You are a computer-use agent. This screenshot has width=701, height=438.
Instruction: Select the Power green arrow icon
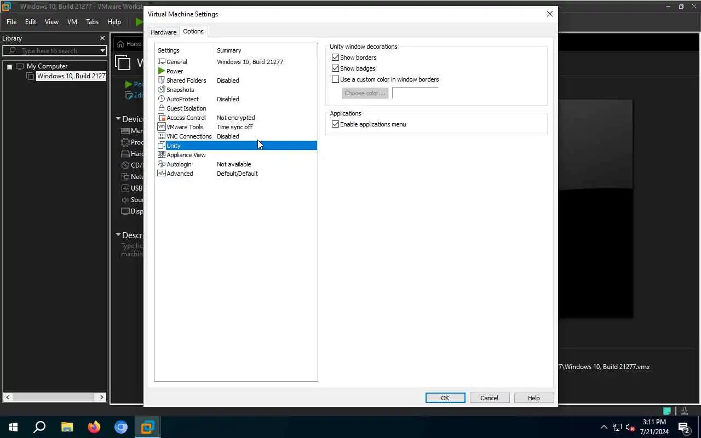click(x=162, y=71)
